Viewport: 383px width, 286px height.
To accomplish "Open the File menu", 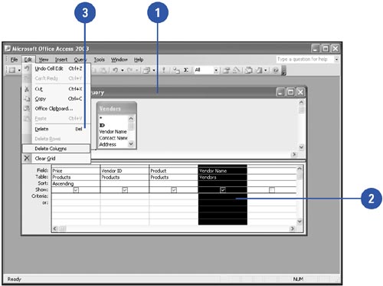I will 14,60.
